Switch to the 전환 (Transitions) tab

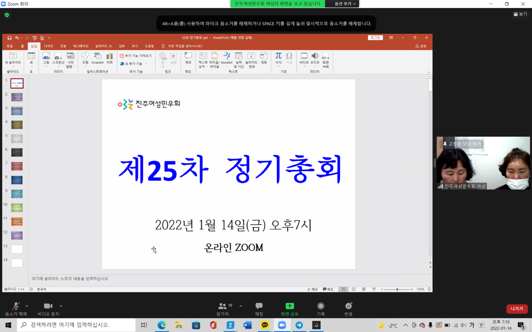click(x=63, y=46)
